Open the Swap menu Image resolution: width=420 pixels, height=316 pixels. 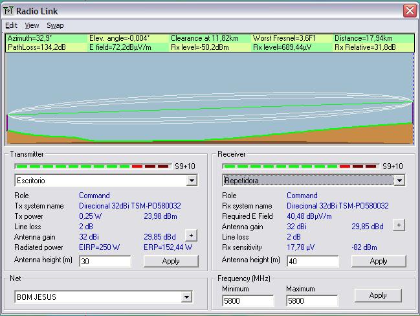[x=55, y=25]
